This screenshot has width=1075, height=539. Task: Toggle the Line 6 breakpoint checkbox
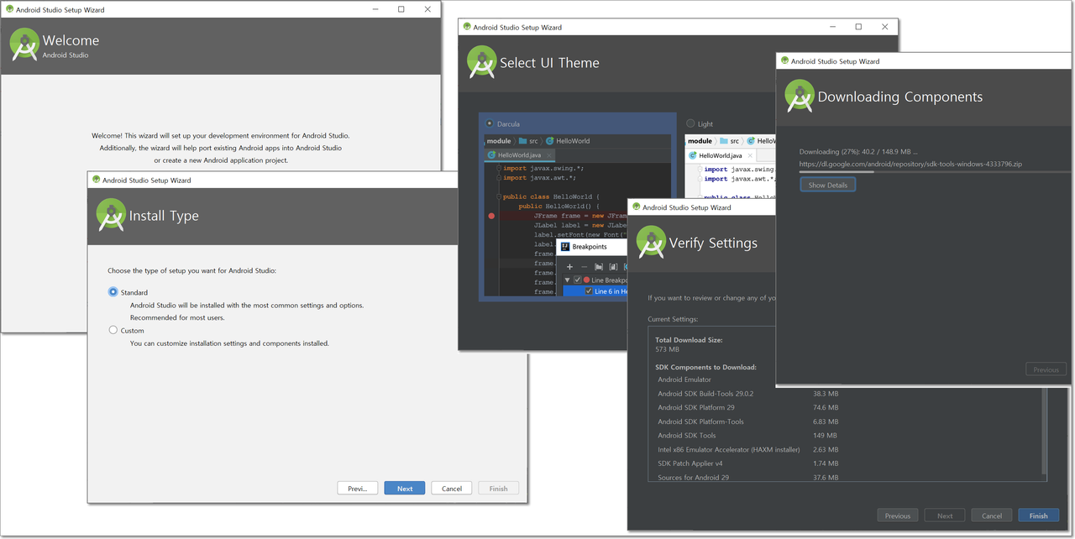pyautogui.click(x=589, y=291)
